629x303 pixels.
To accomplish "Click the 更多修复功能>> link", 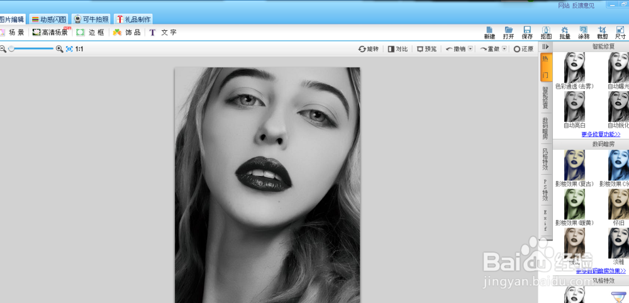I will point(601,135).
